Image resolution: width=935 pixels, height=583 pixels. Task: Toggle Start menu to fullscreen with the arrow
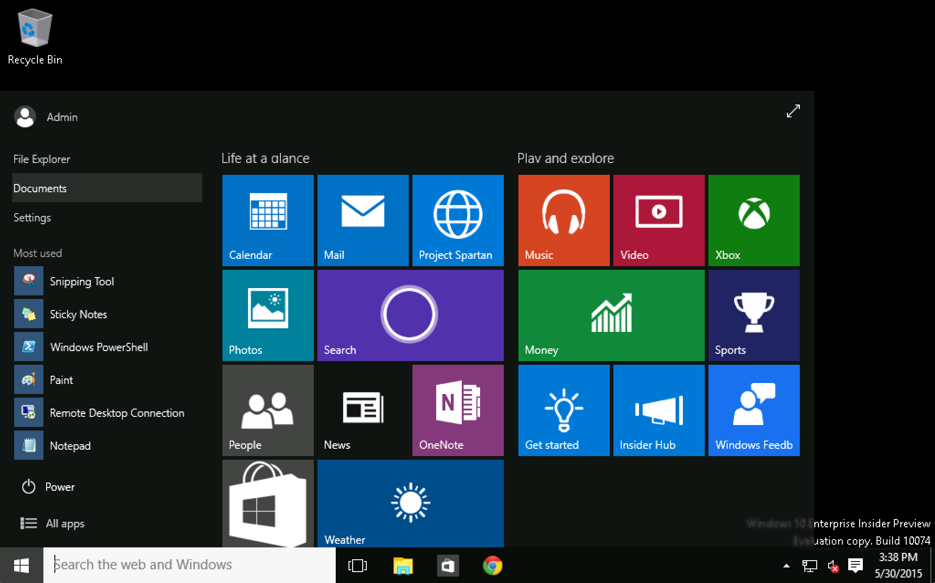(x=792, y=111)
